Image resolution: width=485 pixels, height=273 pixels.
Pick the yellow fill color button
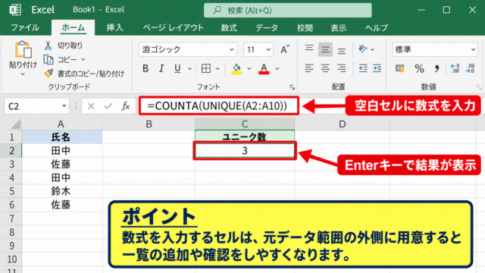(236, 68)
